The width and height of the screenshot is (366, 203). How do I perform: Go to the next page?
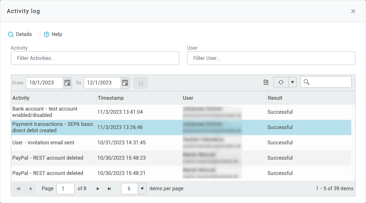(x=98, y=189)
